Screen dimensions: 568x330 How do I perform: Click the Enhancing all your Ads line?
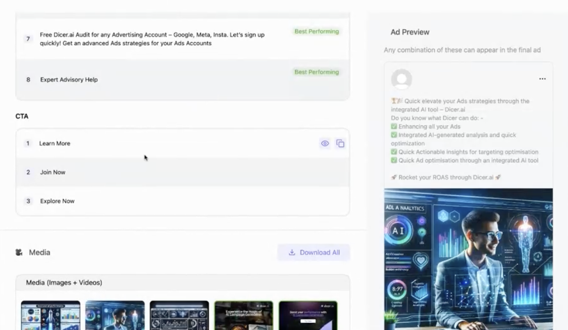(426, 126)
